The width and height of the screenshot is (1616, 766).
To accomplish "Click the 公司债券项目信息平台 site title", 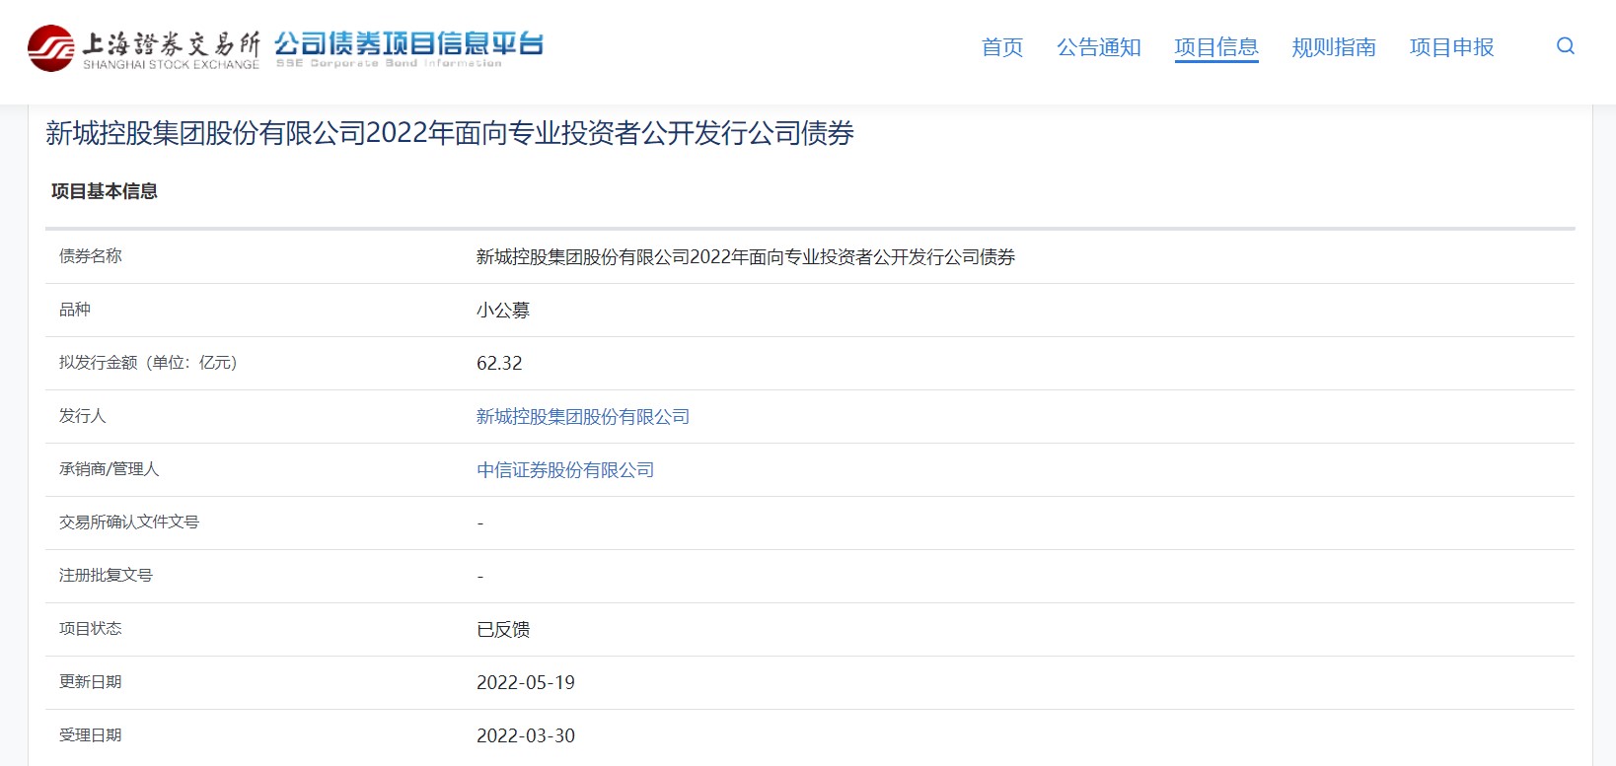I will [x=408, y=44].
